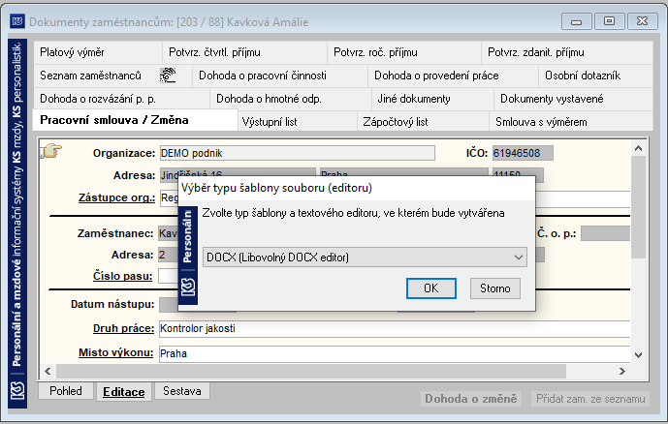Image resolution: width=668 pixels, height=424 pixels.
Task: Switch to the Sestava tab
Action: coord(182,391)
